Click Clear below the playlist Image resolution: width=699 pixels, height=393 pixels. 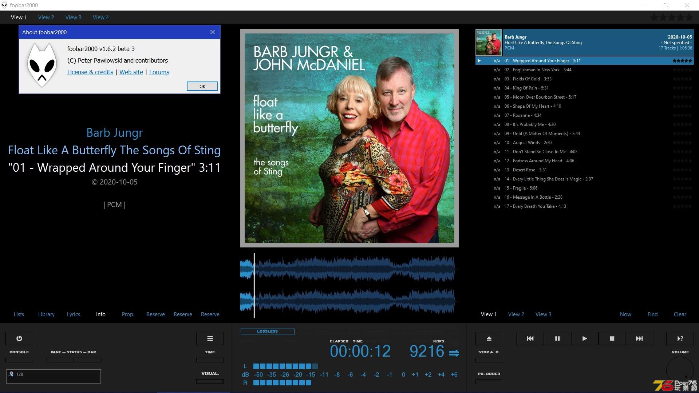pyautogui.click(x=680, y=314)
